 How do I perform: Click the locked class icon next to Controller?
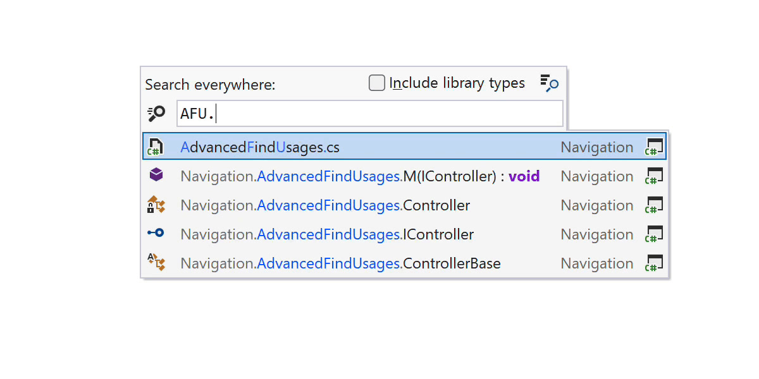156,205
